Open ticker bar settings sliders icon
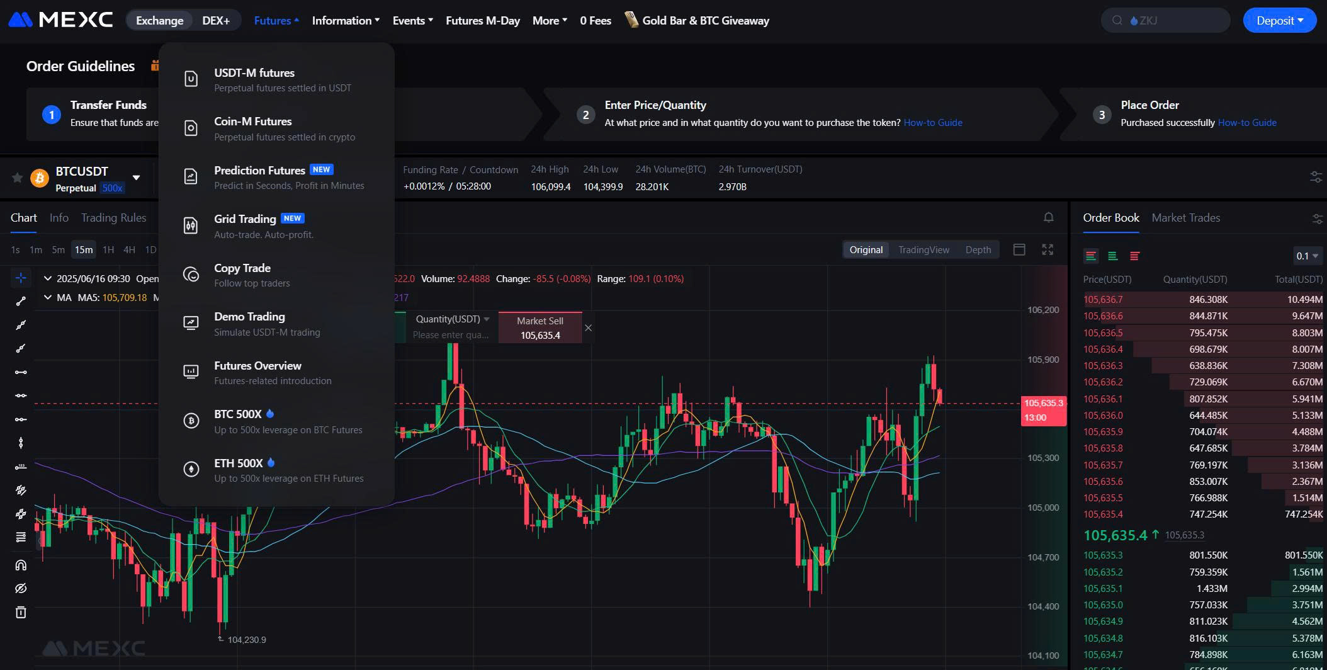This screenshot has height=670, width=1327. point(1316,177)
